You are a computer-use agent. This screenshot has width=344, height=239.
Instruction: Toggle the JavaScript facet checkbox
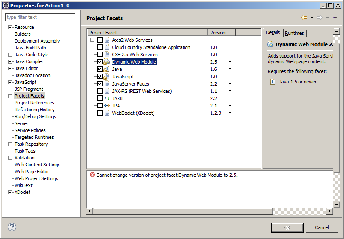[x=100, y=76]
